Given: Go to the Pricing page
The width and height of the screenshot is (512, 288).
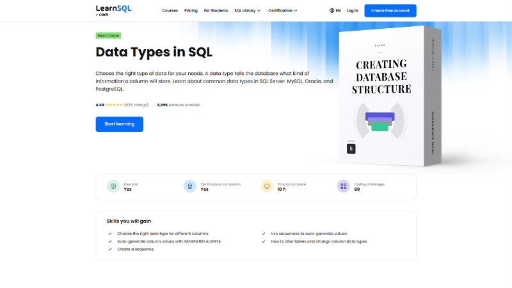Looking at the screenshot, I should (191, 10).
